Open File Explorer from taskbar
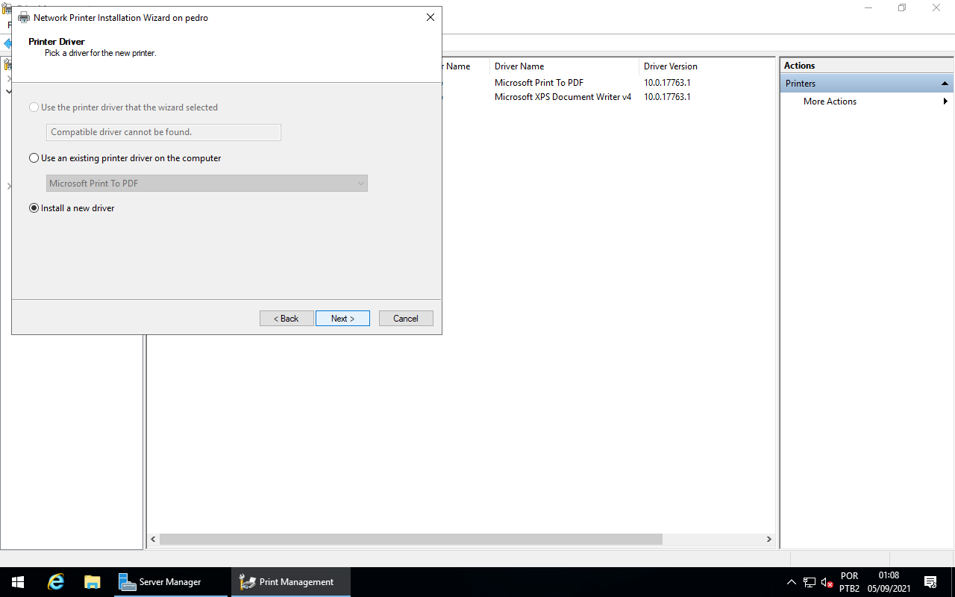955x597 pixels. (x=92, y=582)
